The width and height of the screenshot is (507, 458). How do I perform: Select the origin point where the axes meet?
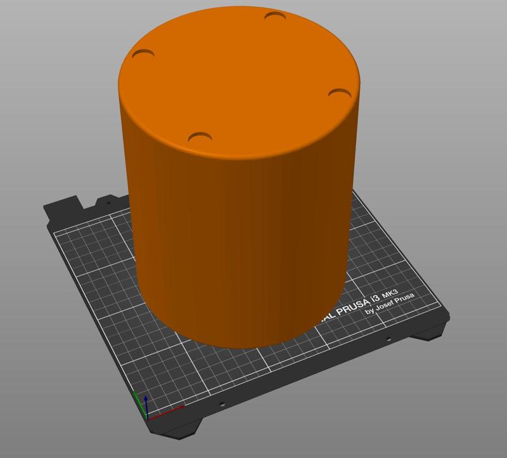(x=148, y=419)
